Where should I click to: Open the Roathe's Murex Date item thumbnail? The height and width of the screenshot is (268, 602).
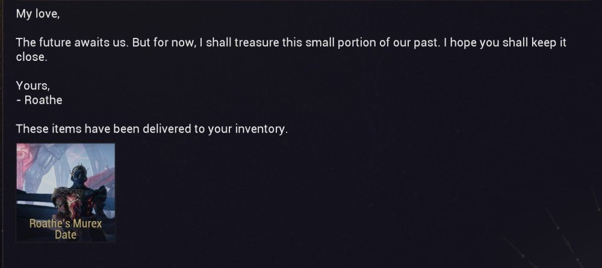[x=66, y=192]
